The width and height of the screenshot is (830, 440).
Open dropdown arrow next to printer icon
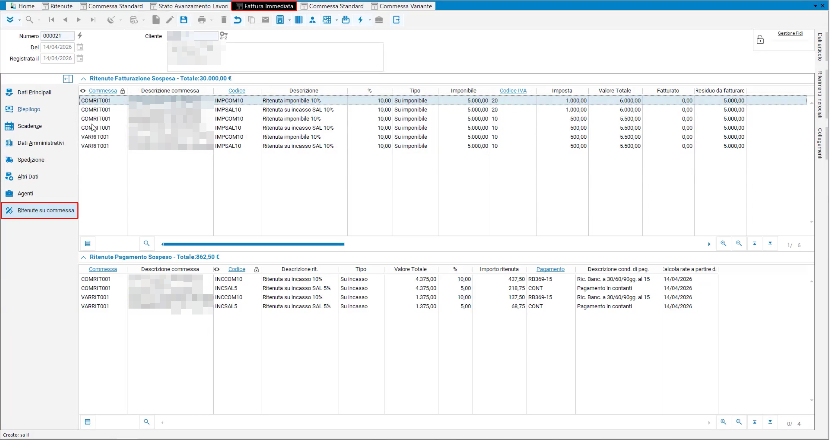click(x=211, y=20)
